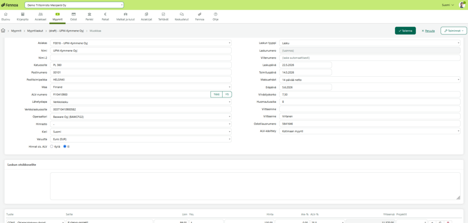Click the Fennoa logo
This screenshot has width=468, height=223.
pos(10,5)
